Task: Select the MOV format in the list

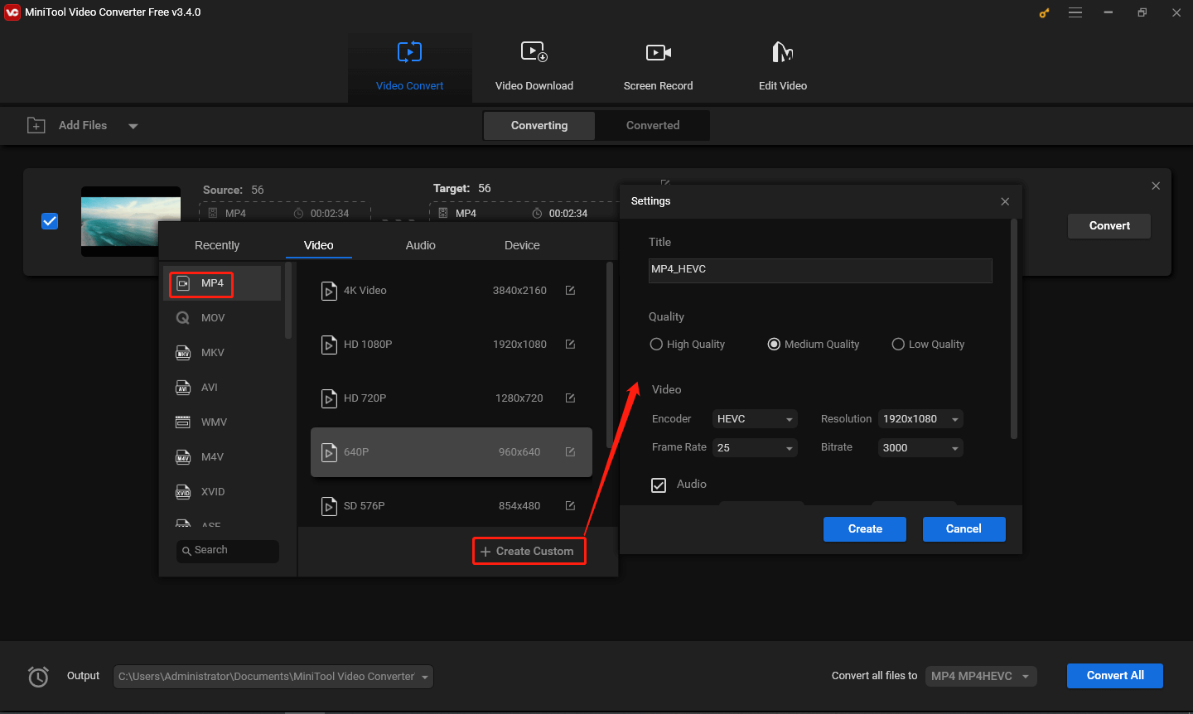Action: (222, 318)
